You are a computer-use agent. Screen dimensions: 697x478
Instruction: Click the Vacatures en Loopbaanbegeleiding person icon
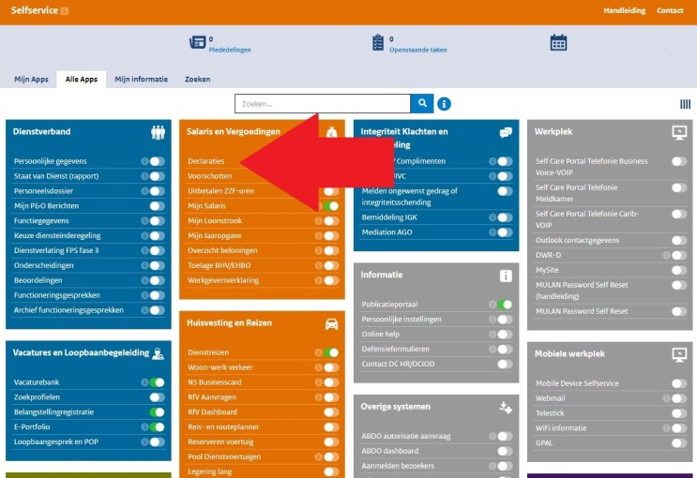tap(158, 353)
